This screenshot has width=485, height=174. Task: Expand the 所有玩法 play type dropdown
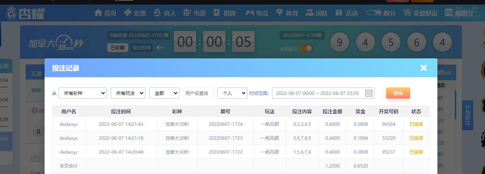pos(128,93)
